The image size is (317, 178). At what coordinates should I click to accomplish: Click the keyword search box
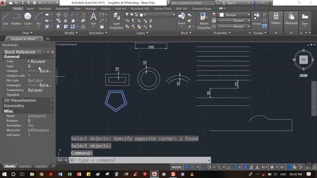[192, 3]
